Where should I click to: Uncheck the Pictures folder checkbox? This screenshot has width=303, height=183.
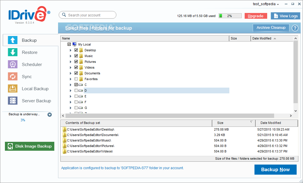[76, 62]
